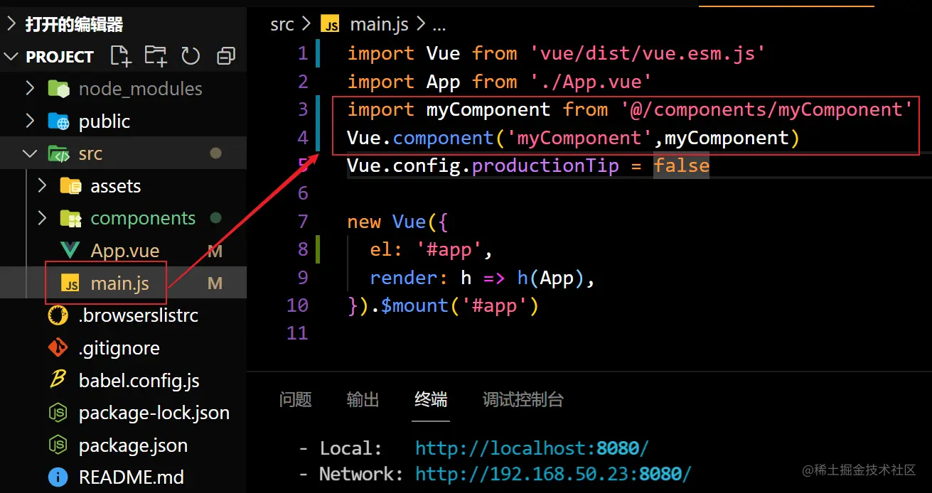Click line number 11 in the gutter
This screenshot has width=932, height=493.
coord(297,333)
